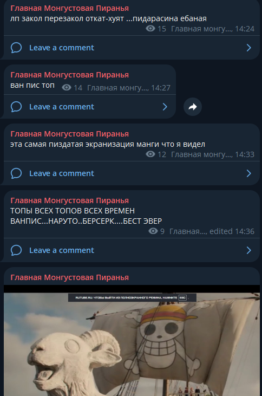Open comments chevron on the 14:27 post

tap(165, 107)
